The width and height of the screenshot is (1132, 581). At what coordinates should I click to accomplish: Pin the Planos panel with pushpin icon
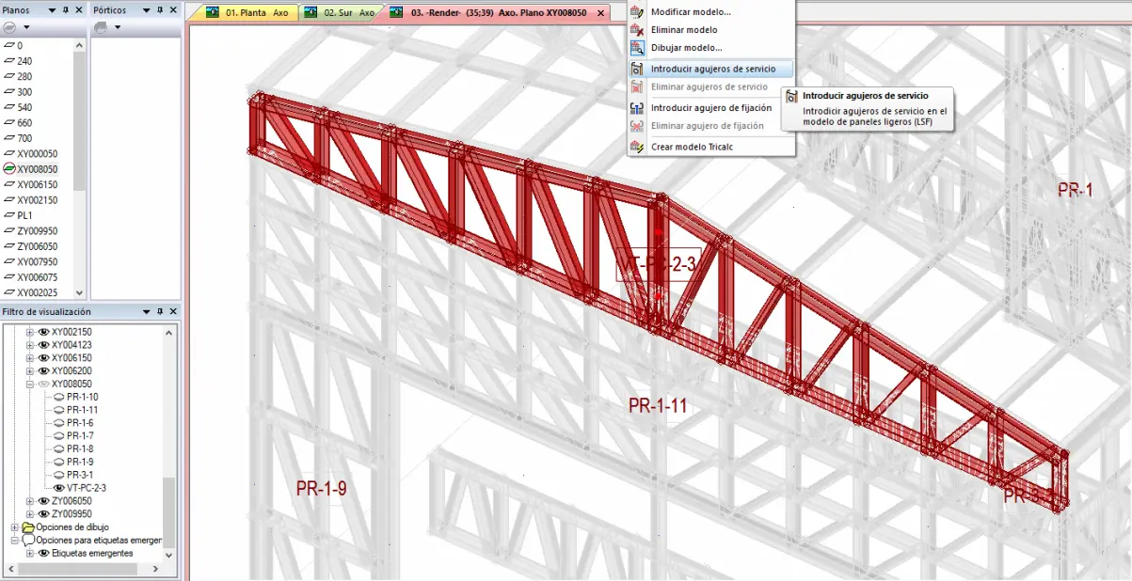coord(65,9)
